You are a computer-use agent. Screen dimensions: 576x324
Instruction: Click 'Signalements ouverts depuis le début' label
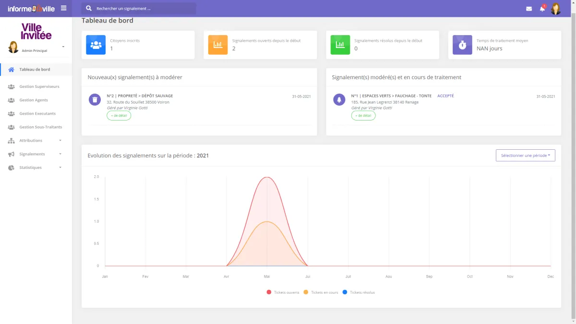[x=266, y=41]
